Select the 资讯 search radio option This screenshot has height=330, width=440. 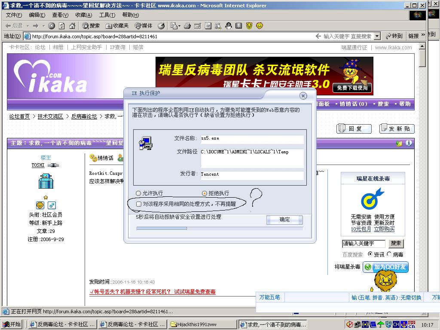click(x=370, y=254)
